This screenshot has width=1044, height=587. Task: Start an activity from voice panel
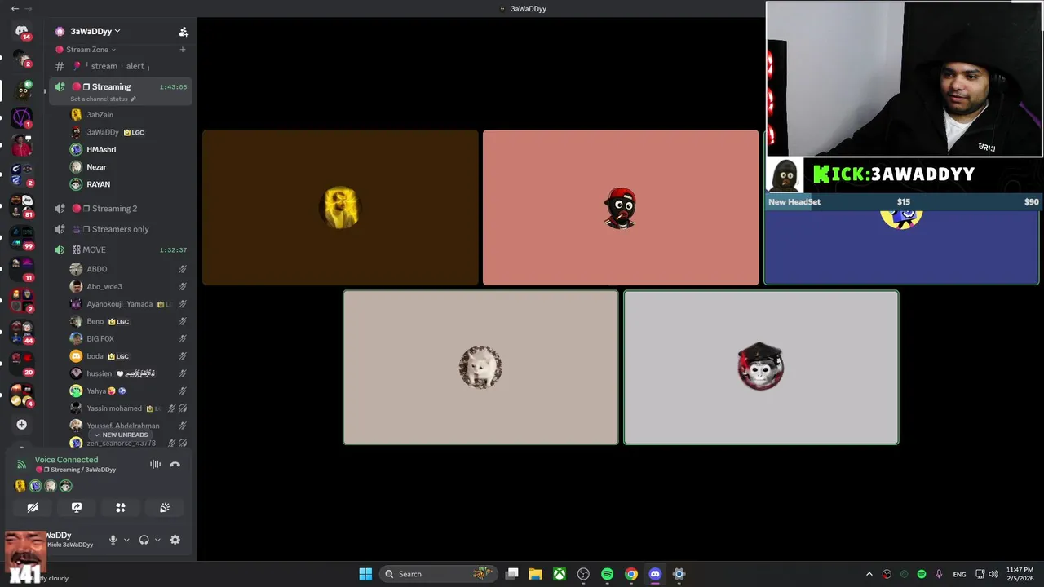pos(121,507)
